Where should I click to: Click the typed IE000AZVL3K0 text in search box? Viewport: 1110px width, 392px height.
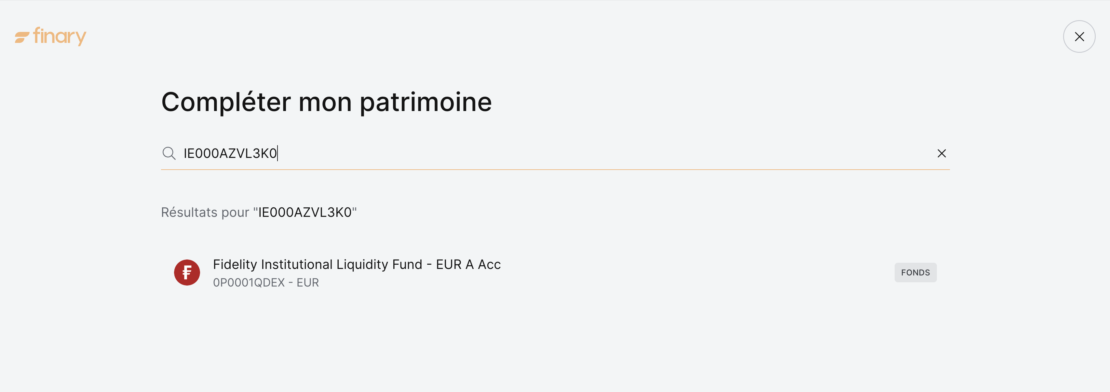click(x=230, y=154)
